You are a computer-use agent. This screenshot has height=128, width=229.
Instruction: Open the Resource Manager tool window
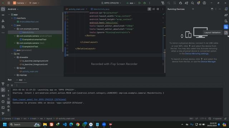[x=3, y=21]
